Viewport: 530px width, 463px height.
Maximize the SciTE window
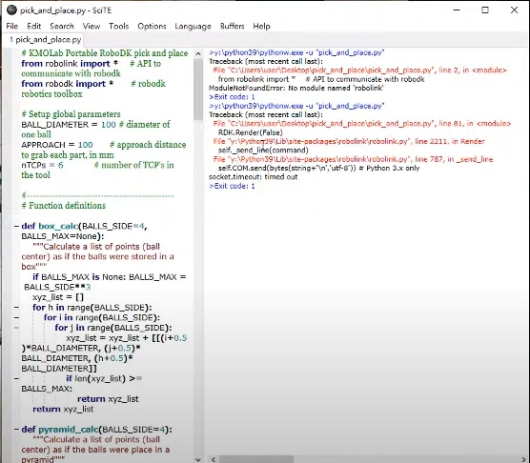pyautogui.click(x=485, y=10)
